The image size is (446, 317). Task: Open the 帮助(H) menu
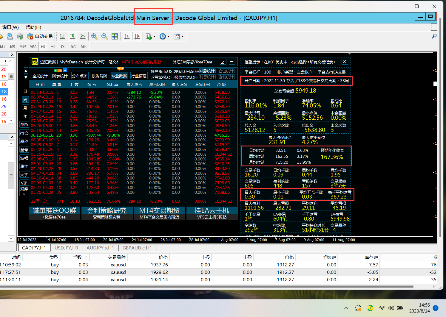33,27
